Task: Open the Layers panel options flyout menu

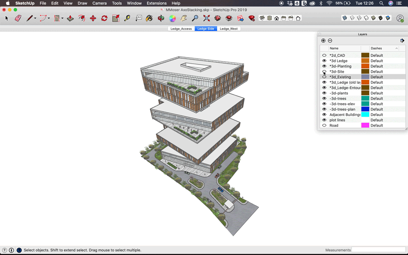Action: pyautogui.click(x=402, y=40)
